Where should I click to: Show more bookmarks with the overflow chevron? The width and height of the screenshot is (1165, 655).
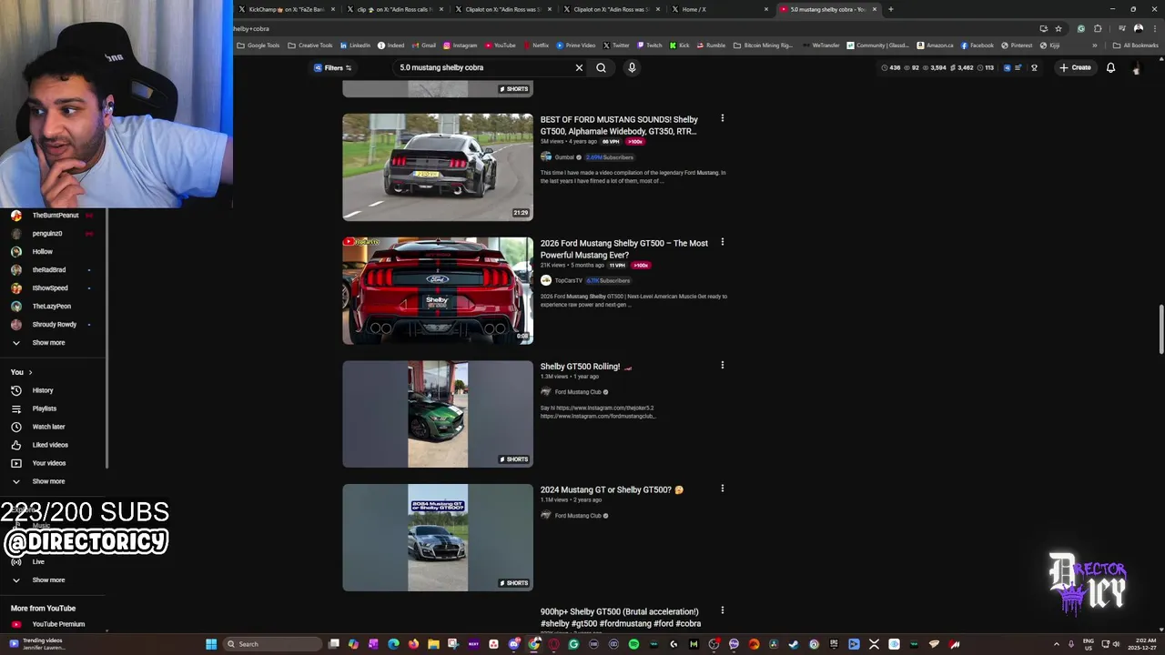1095,45
